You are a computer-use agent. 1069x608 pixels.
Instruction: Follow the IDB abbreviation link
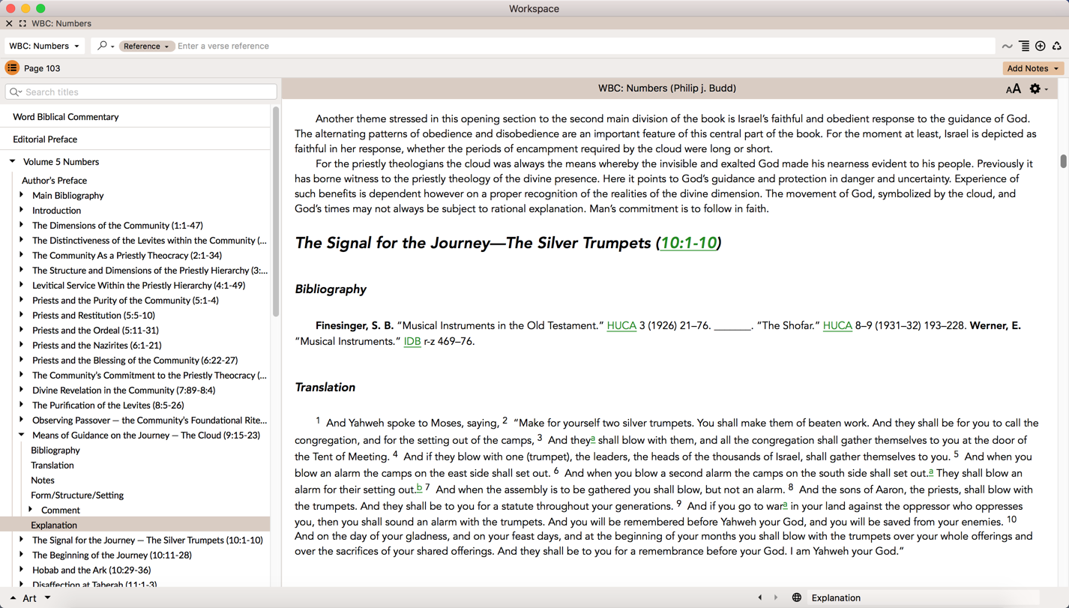point(412,342)
